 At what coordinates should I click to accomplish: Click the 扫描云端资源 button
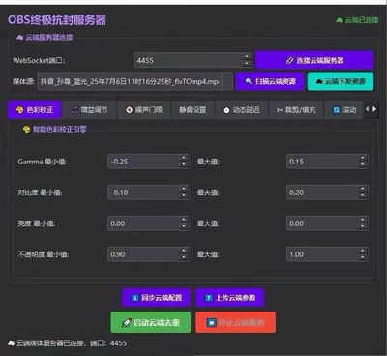(x=270, y=81)
